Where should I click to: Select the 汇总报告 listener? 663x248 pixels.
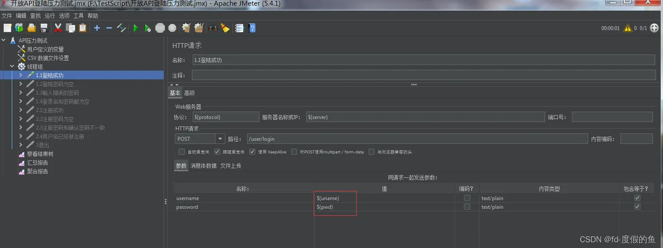click(37, 163)
